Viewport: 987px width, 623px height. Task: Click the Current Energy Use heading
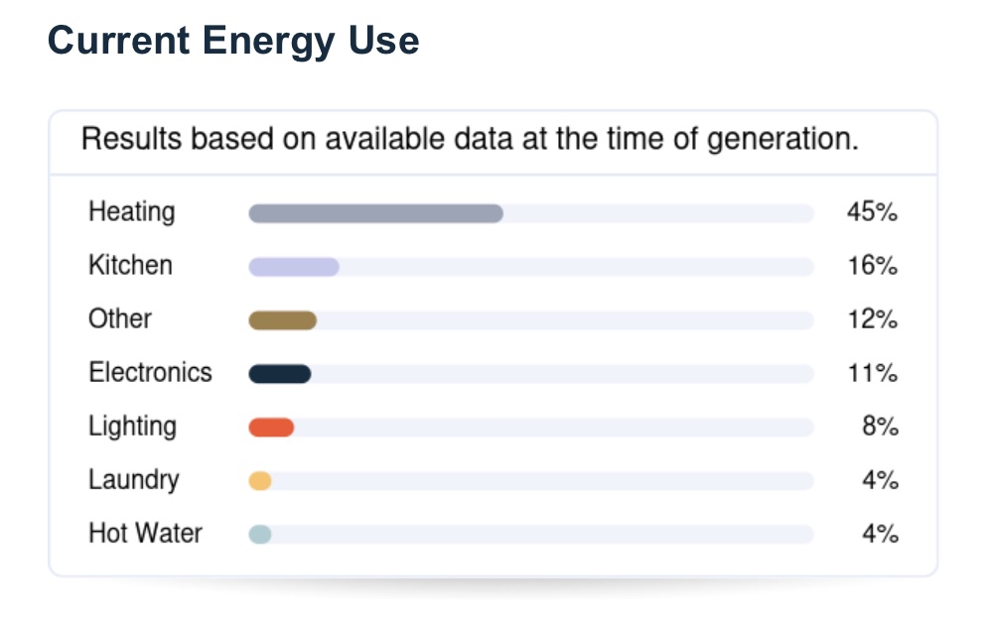click(233, 41)
